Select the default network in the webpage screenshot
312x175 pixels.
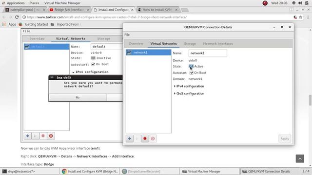(47, 47)
